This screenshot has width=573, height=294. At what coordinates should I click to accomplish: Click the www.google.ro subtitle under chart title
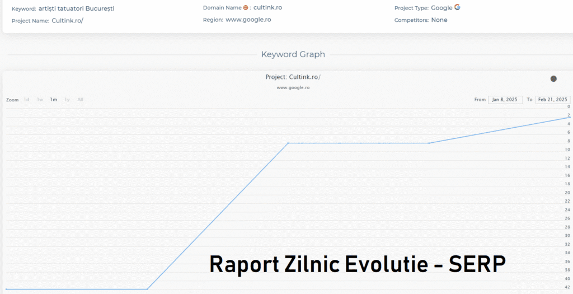click(x=293, y=87)
